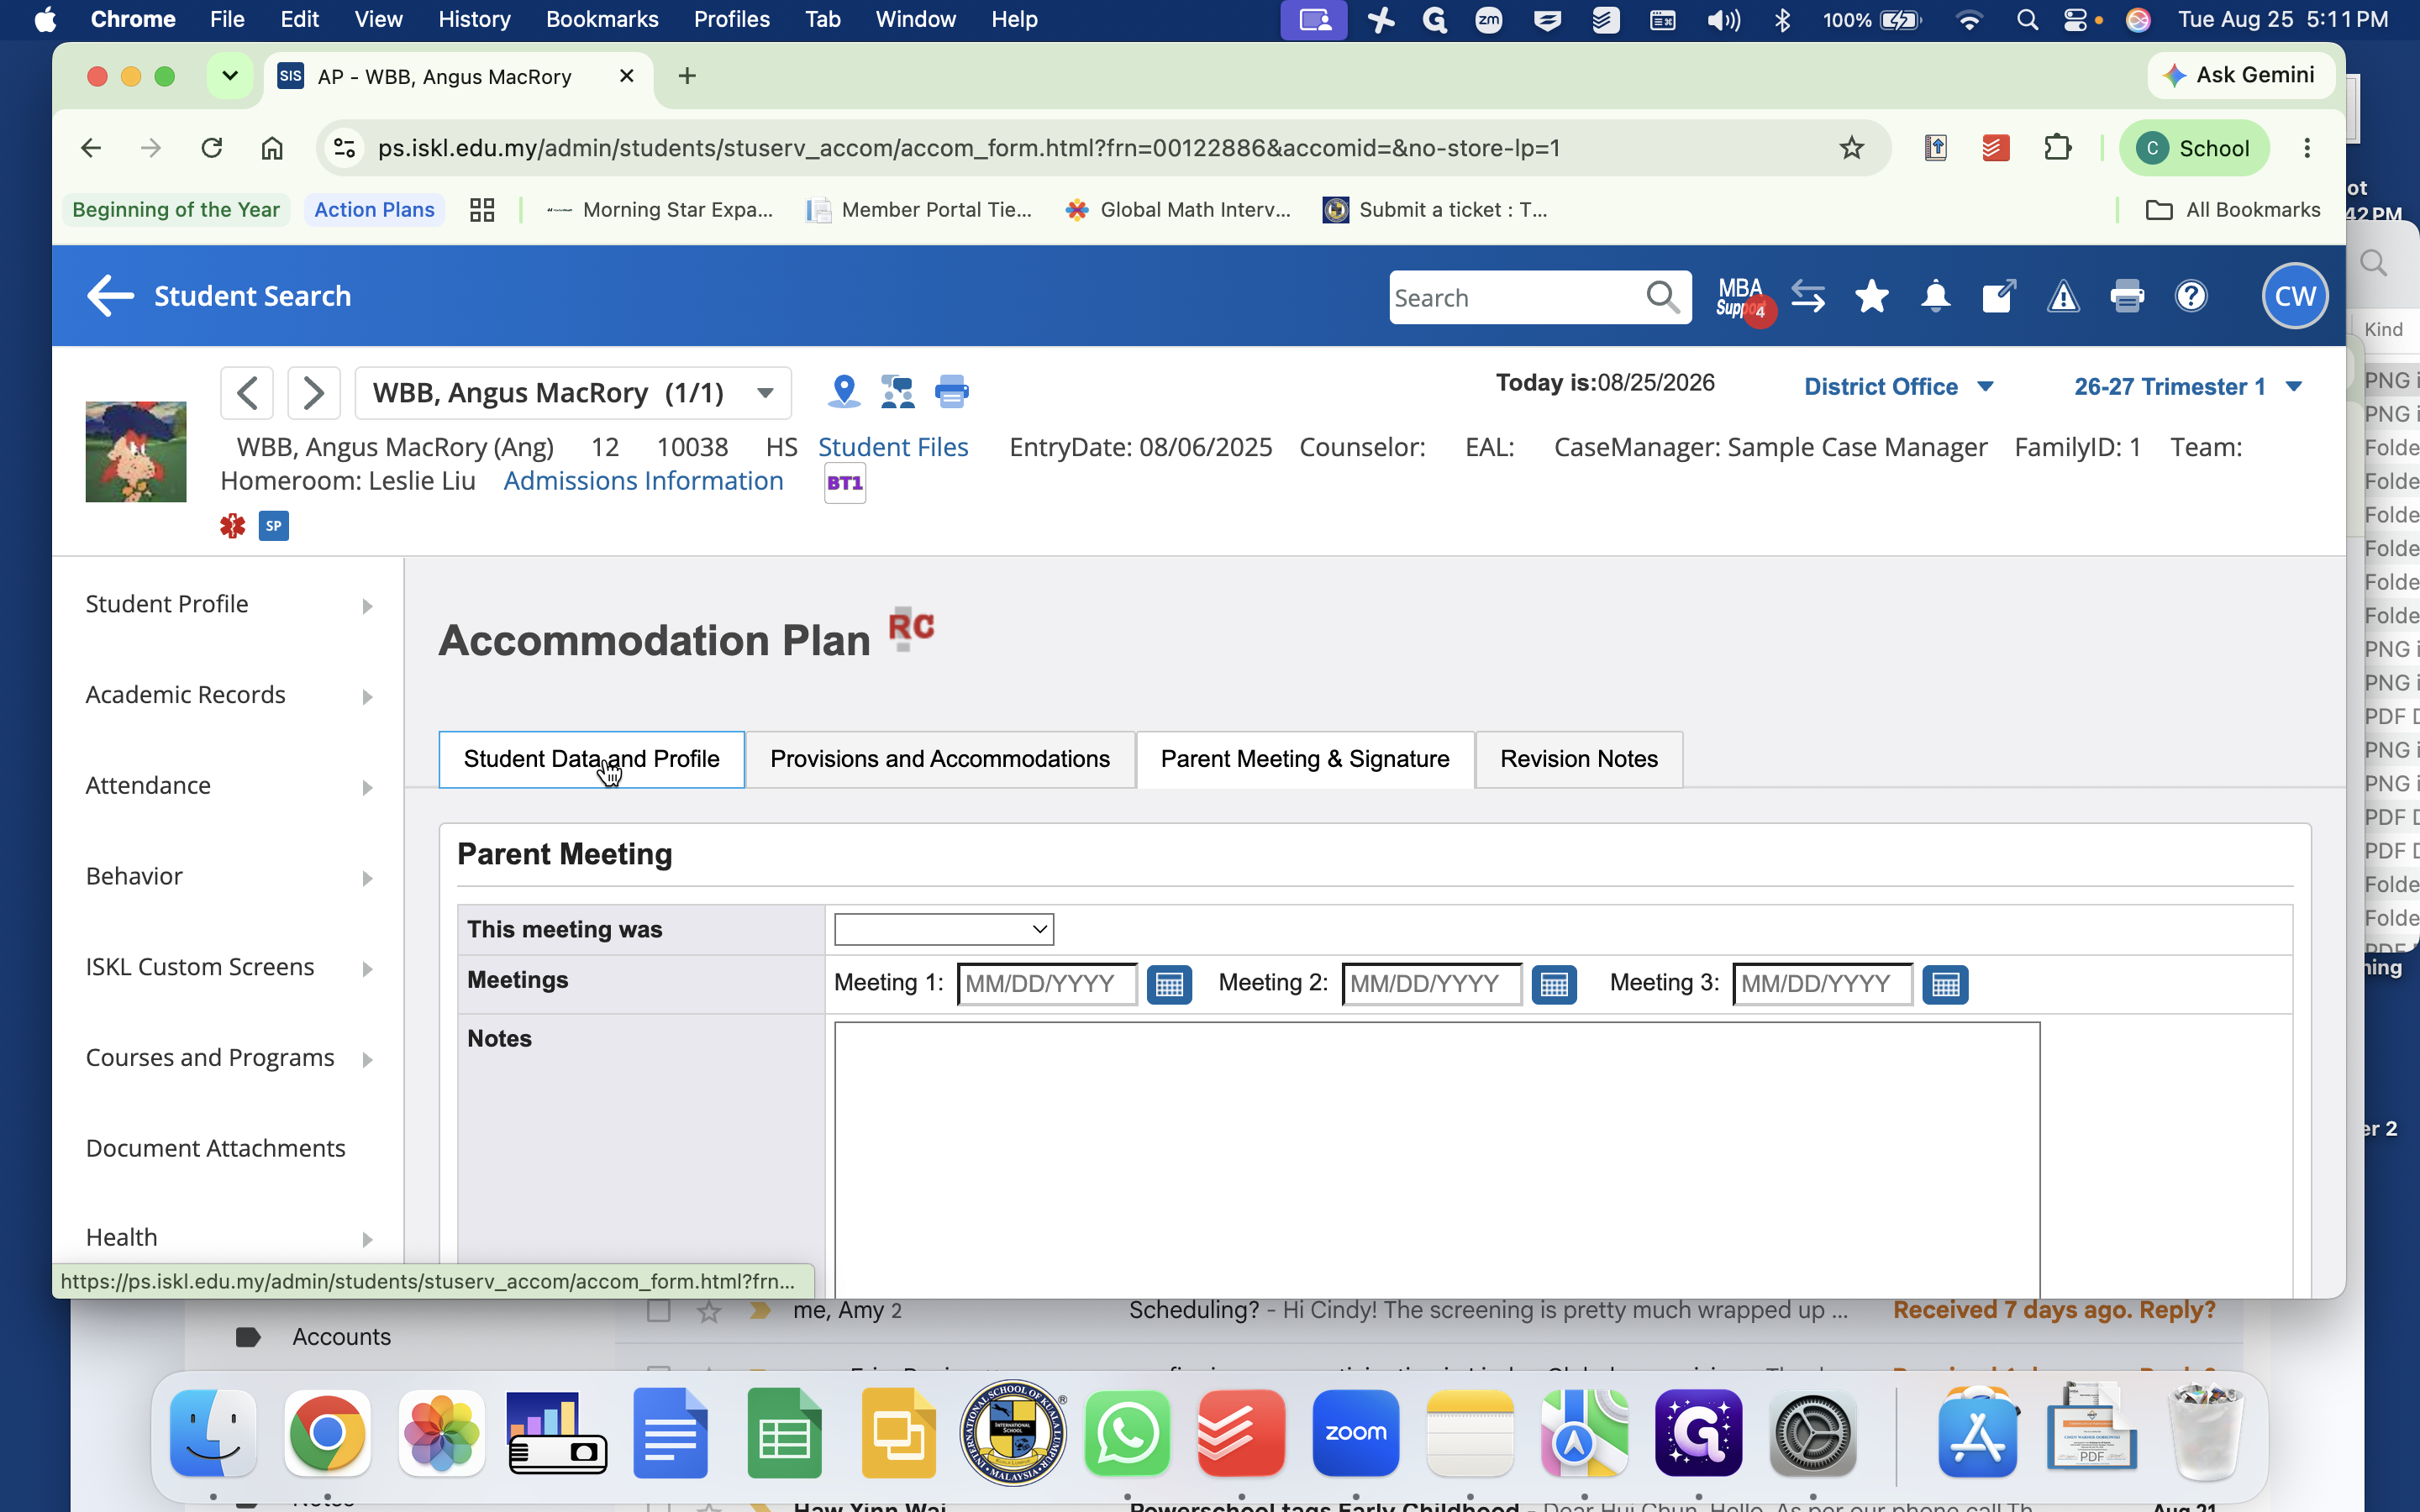Image resolution: width=2420 pixels, height=1512 pixels.
Task: Click the RC icon next to Accommodation Plan
Action: point(911,629)
